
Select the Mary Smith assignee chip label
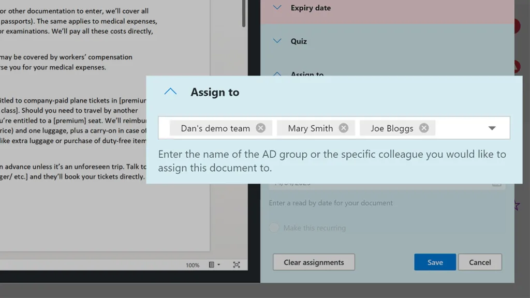(x=310, y=128)
